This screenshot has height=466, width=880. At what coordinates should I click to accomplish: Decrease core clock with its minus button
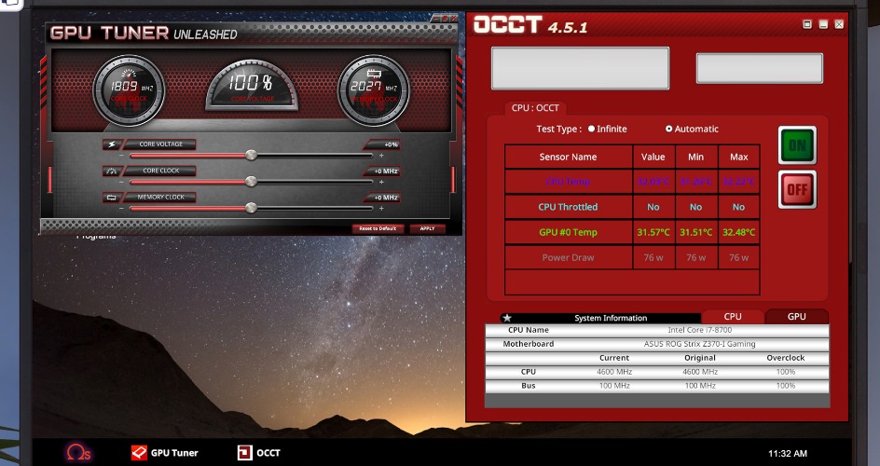pos(121,183)
